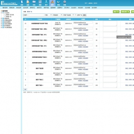The height and width of the screenshot is (134, 134).
Task: Open the Template (模板) icon in header
Action: pos(40,3)
